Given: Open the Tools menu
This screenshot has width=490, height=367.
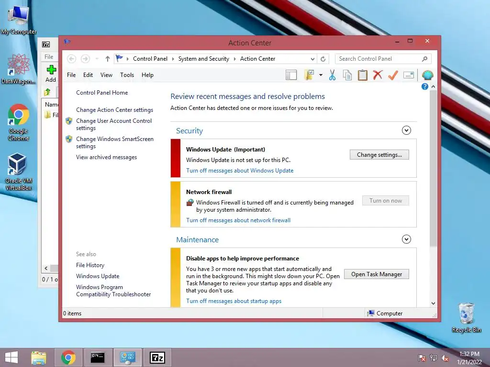Looking at the screenshot, I should click(127, 75).
